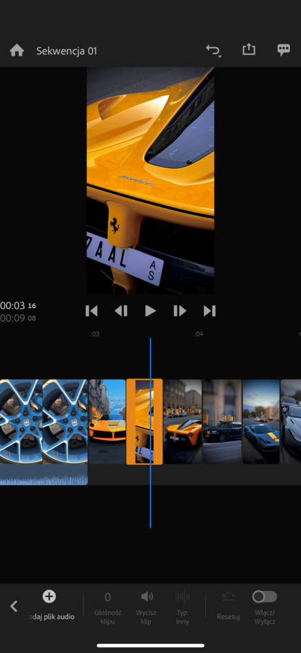Image resolution: width=301 pixels, height=653 pixels.
Task: Jump to the previous edit point
Action: coord(91,311)
